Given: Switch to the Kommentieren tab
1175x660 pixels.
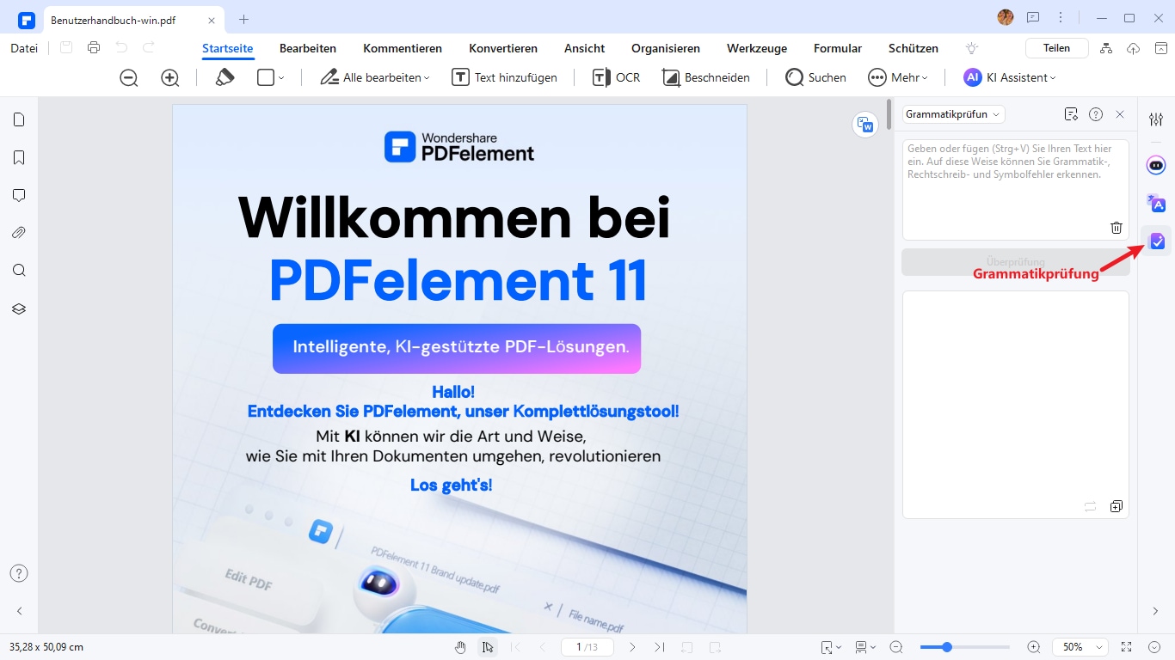Looking at the screenshot, I should tap(403, 48).
